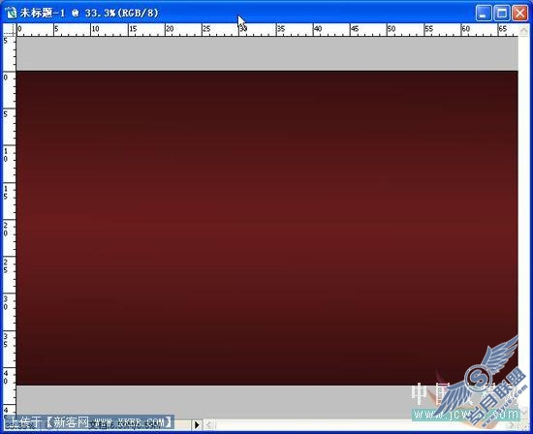Image resolution: width=533 pixels, height=434 pixels.
Task: Click the 30 mark on horizontal ruler
Action: point(243,29)
